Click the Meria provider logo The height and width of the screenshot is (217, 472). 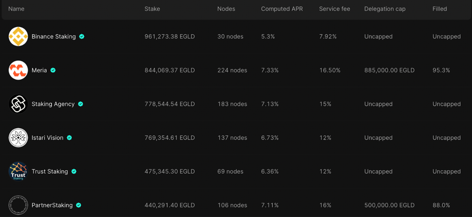click(x=18, y=70)
